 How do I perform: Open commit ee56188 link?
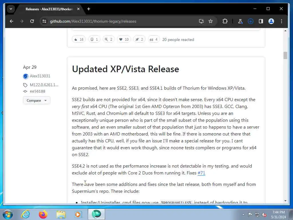coord(37,91)
